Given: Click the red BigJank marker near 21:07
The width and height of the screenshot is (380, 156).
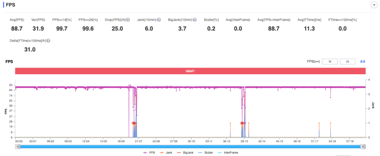Looking at the screenshot, I should pyautogui.click(x=134, y=123).
